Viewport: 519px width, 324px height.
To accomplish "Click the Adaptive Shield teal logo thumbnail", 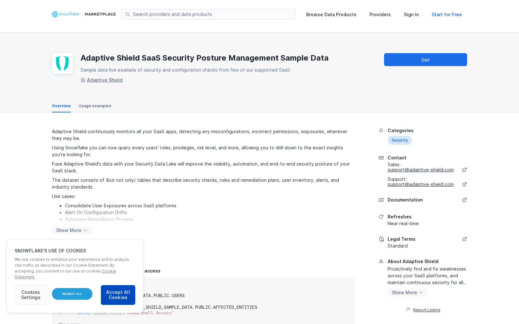I will pos(62,64).
